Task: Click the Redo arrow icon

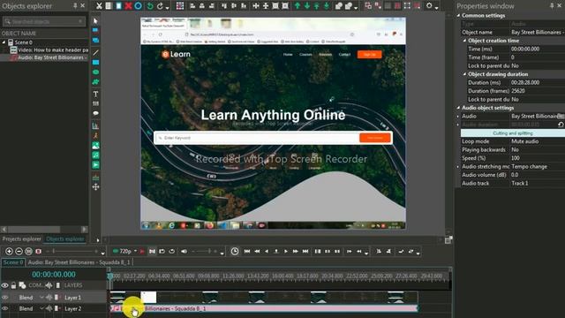Action: point(160,6)
